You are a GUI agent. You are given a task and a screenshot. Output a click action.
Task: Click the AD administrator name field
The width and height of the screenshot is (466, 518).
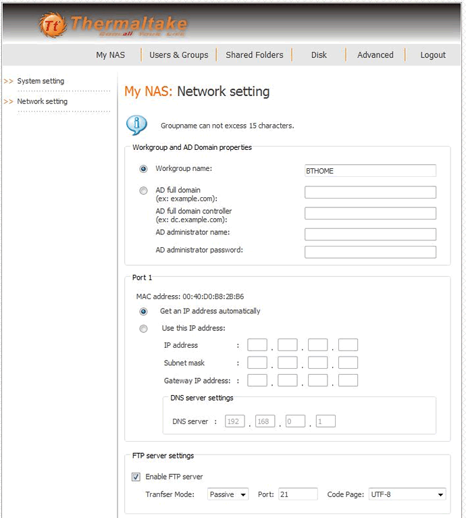coord(370,234)
